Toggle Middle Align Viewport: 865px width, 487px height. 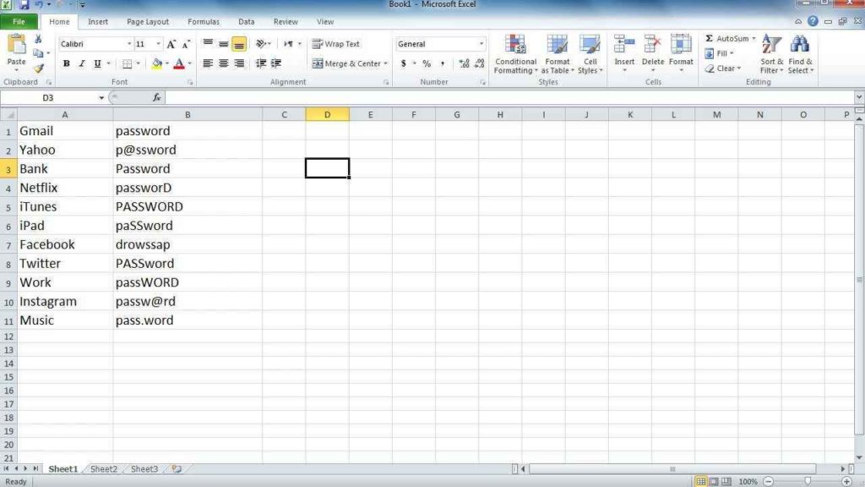pos(223,44)
